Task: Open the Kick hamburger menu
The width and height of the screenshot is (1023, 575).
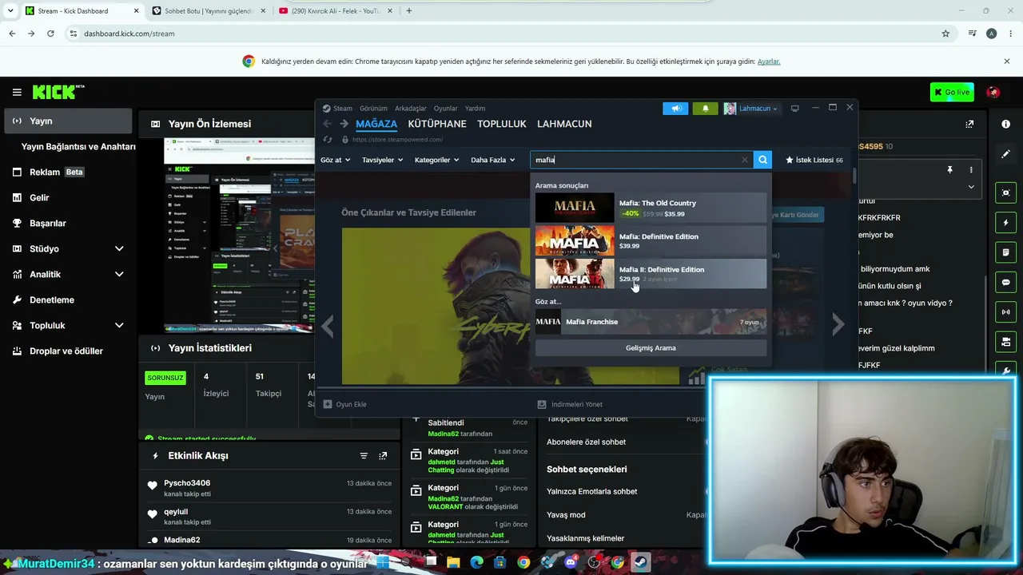Action: coord(17,92)
